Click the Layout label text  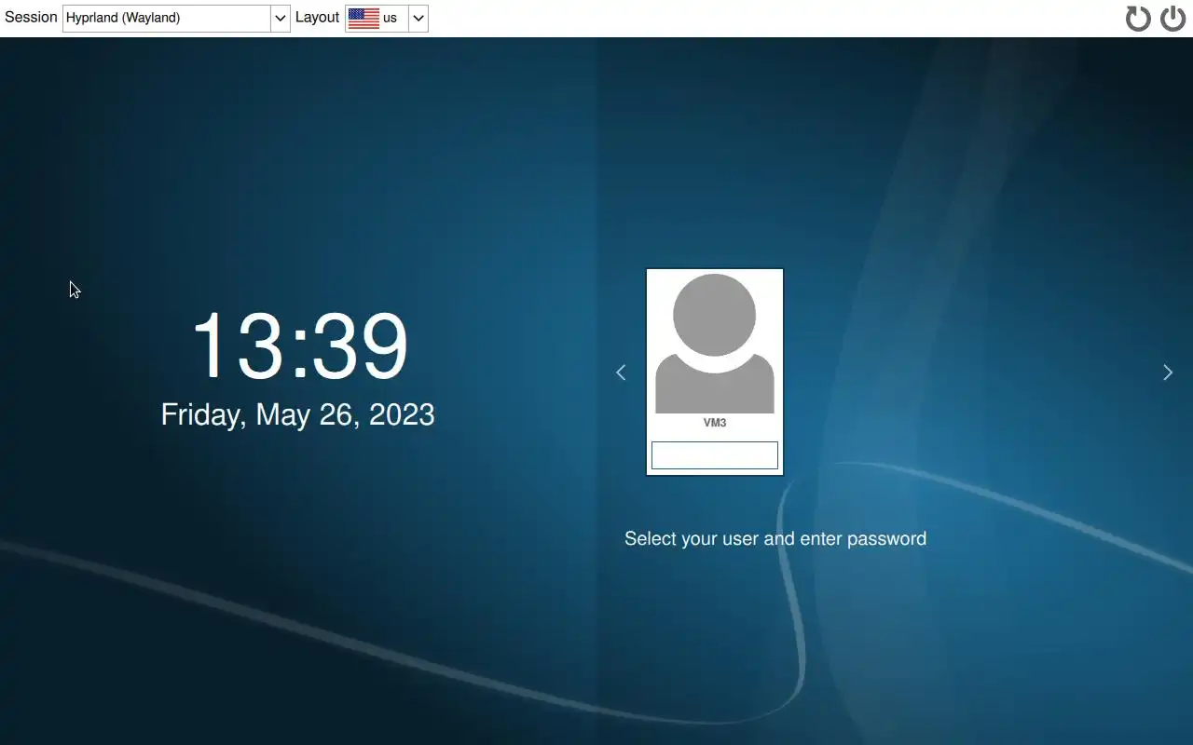[317, 18]
